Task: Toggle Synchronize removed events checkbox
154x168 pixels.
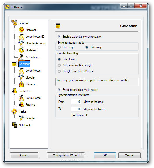Action: [59, 89]
